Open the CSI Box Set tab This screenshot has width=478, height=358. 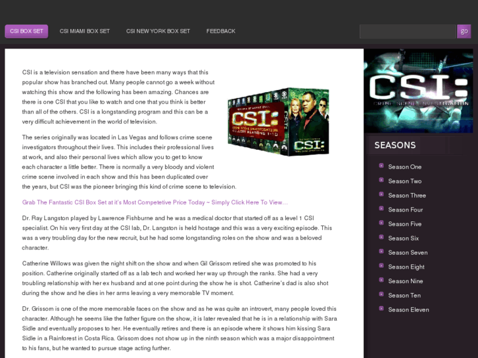pyautogui.click(x=26, y=32)
